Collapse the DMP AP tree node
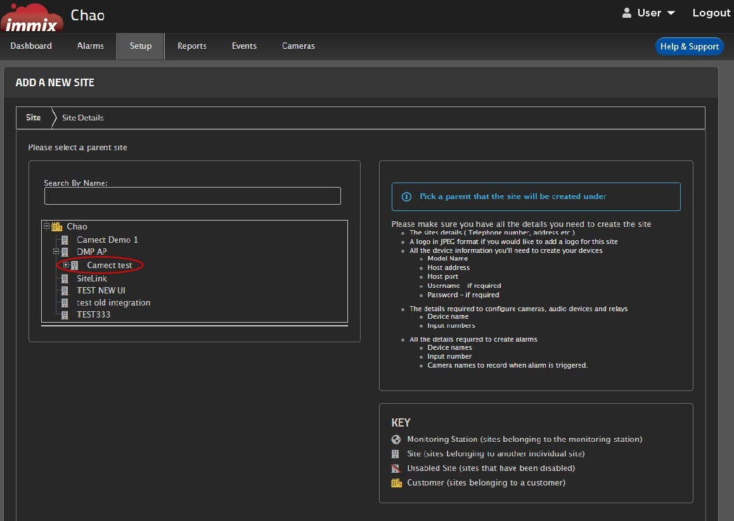 coord(56,252)
